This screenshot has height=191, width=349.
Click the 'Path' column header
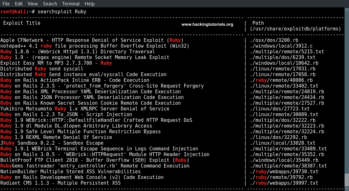258,23
